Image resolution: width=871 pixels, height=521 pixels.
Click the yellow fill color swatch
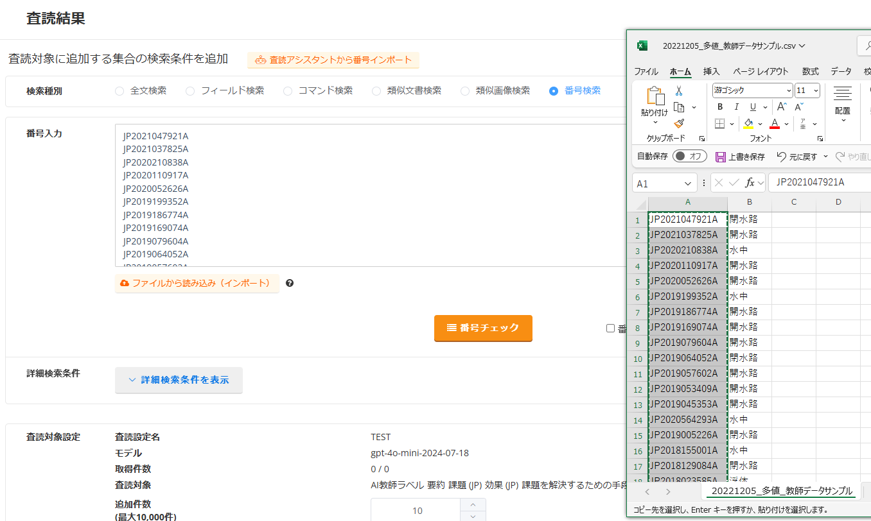tap(748, 123)
